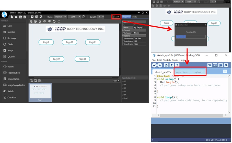The width and height of the screenshot is (232, 143).
Task: Click the Upload arrow icon in 86Duino
Action: pos(160,65)
